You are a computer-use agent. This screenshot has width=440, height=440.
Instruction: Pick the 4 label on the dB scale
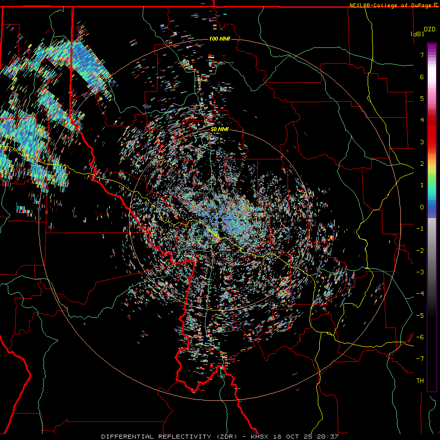click(422, 120)
